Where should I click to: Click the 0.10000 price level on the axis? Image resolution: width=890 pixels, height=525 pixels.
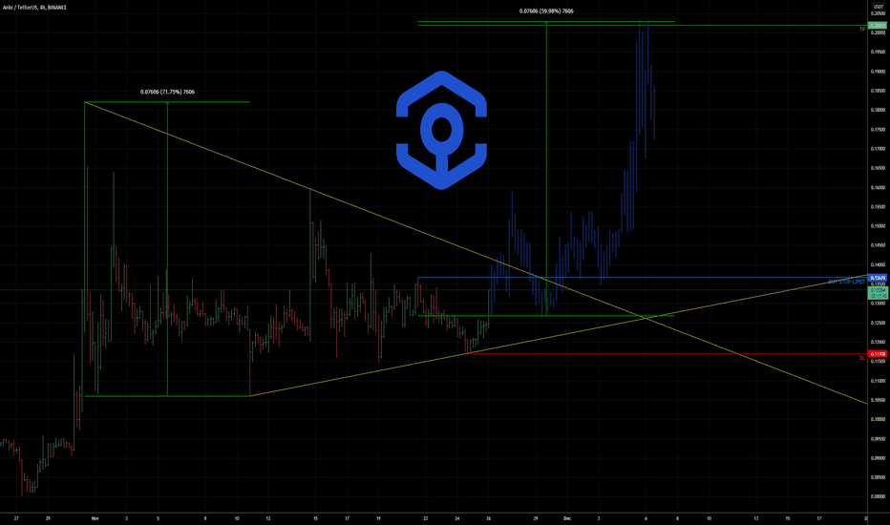pos(878,419)
